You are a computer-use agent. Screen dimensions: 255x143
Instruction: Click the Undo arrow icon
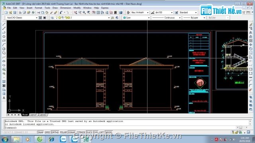(x=61, y=12)
